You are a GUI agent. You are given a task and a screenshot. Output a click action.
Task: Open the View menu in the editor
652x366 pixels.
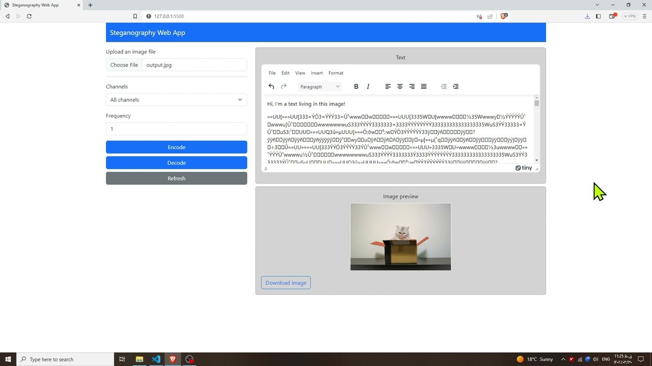click(300, 73)
